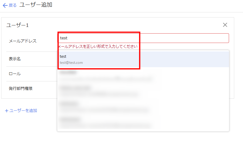Image resolution: width=243 pixels, height=141 pixels.
Task: Close the ユーザー1 card with X
Action: (x=225, y=25)
